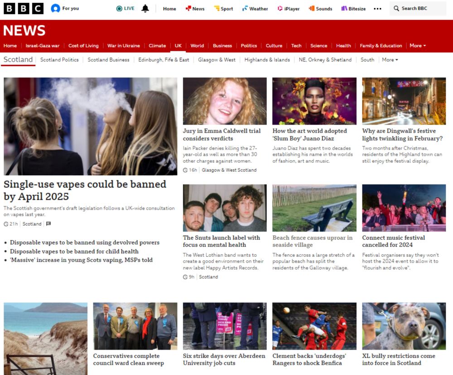Click the purple Bitesize icon

pyautogui.click(x=344, y=8)
